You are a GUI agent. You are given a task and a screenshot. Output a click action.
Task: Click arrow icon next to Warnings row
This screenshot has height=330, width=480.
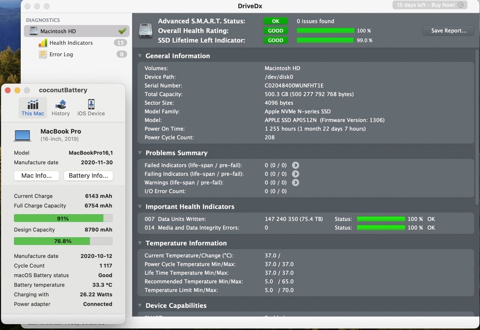click(295, 182)
